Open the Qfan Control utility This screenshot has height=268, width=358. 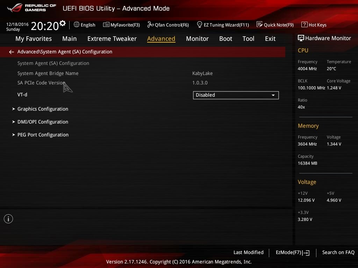point(168,25)
